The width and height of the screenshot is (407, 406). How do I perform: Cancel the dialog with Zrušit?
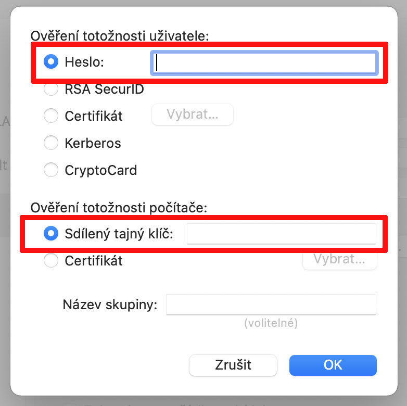[233, 365]
